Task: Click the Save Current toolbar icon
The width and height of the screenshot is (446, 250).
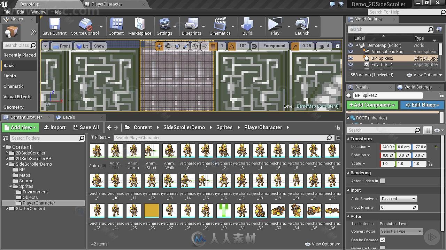Action: tap(54, 27)
